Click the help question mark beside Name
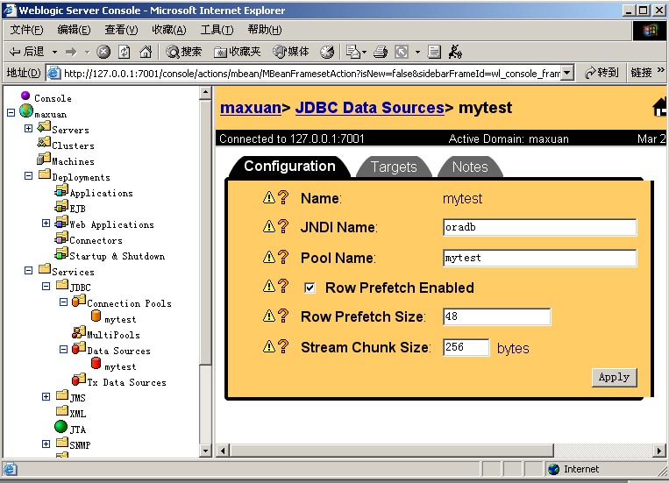The height and width of the screenshot is (483, 669). pyautogui.click(x=283, y=197)
